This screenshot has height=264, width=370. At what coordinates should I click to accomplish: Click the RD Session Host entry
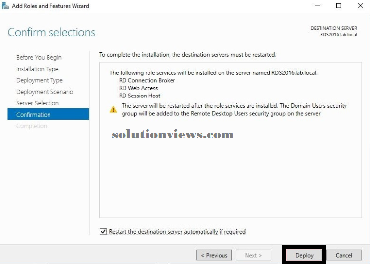[140, 96]
